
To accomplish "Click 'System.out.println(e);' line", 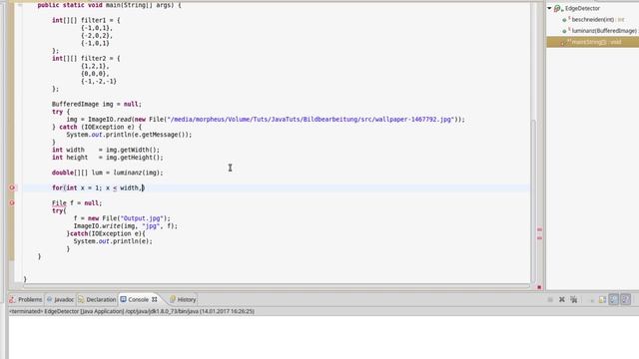I will pyautogui.click(x=113, y=241).
